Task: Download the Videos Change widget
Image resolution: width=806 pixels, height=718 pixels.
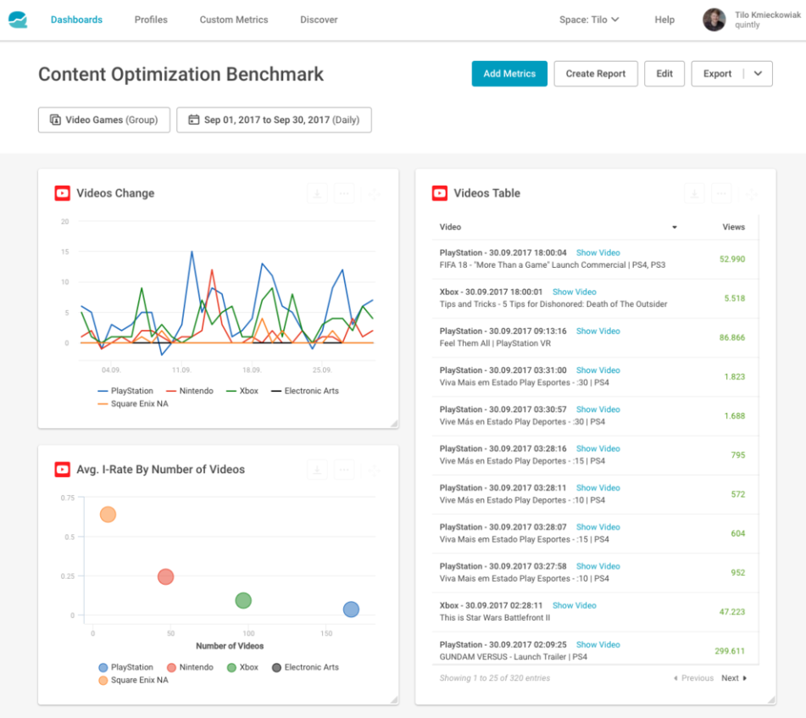Action: (x=317, y=194)
